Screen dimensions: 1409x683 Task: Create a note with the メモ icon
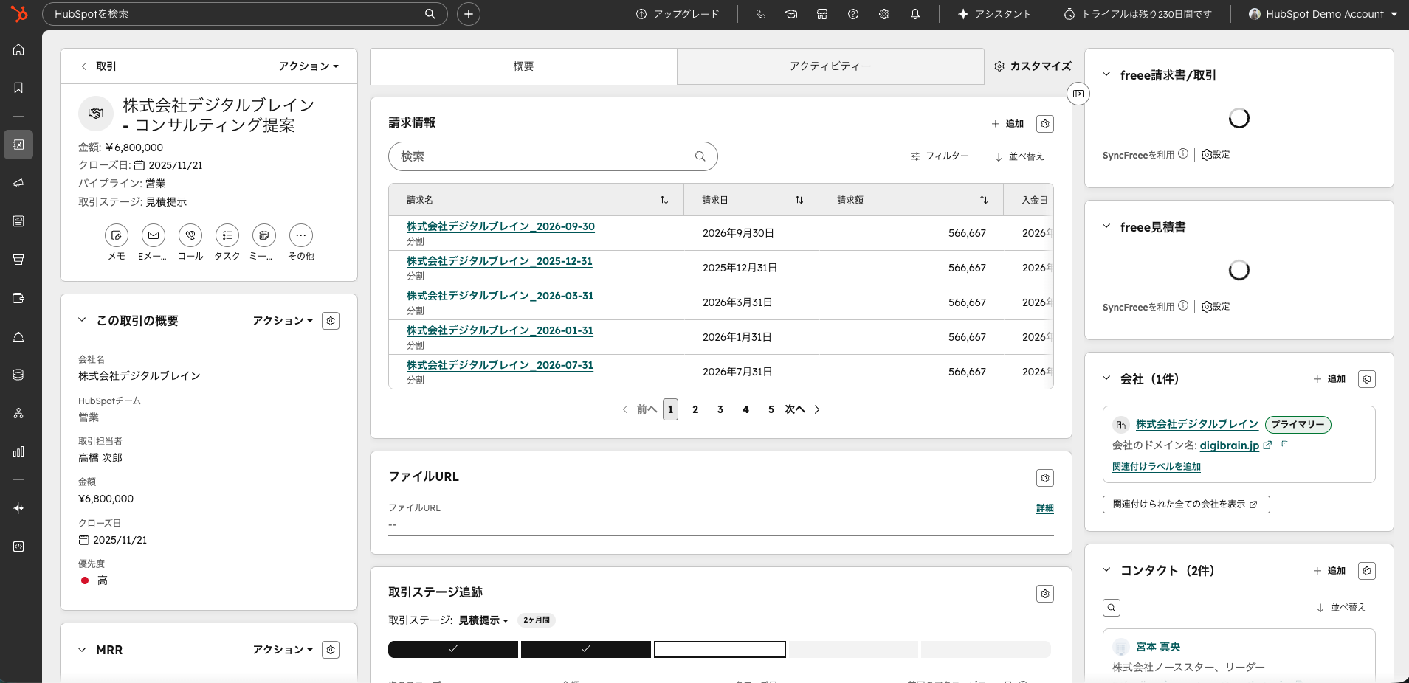tap(117, 235)
